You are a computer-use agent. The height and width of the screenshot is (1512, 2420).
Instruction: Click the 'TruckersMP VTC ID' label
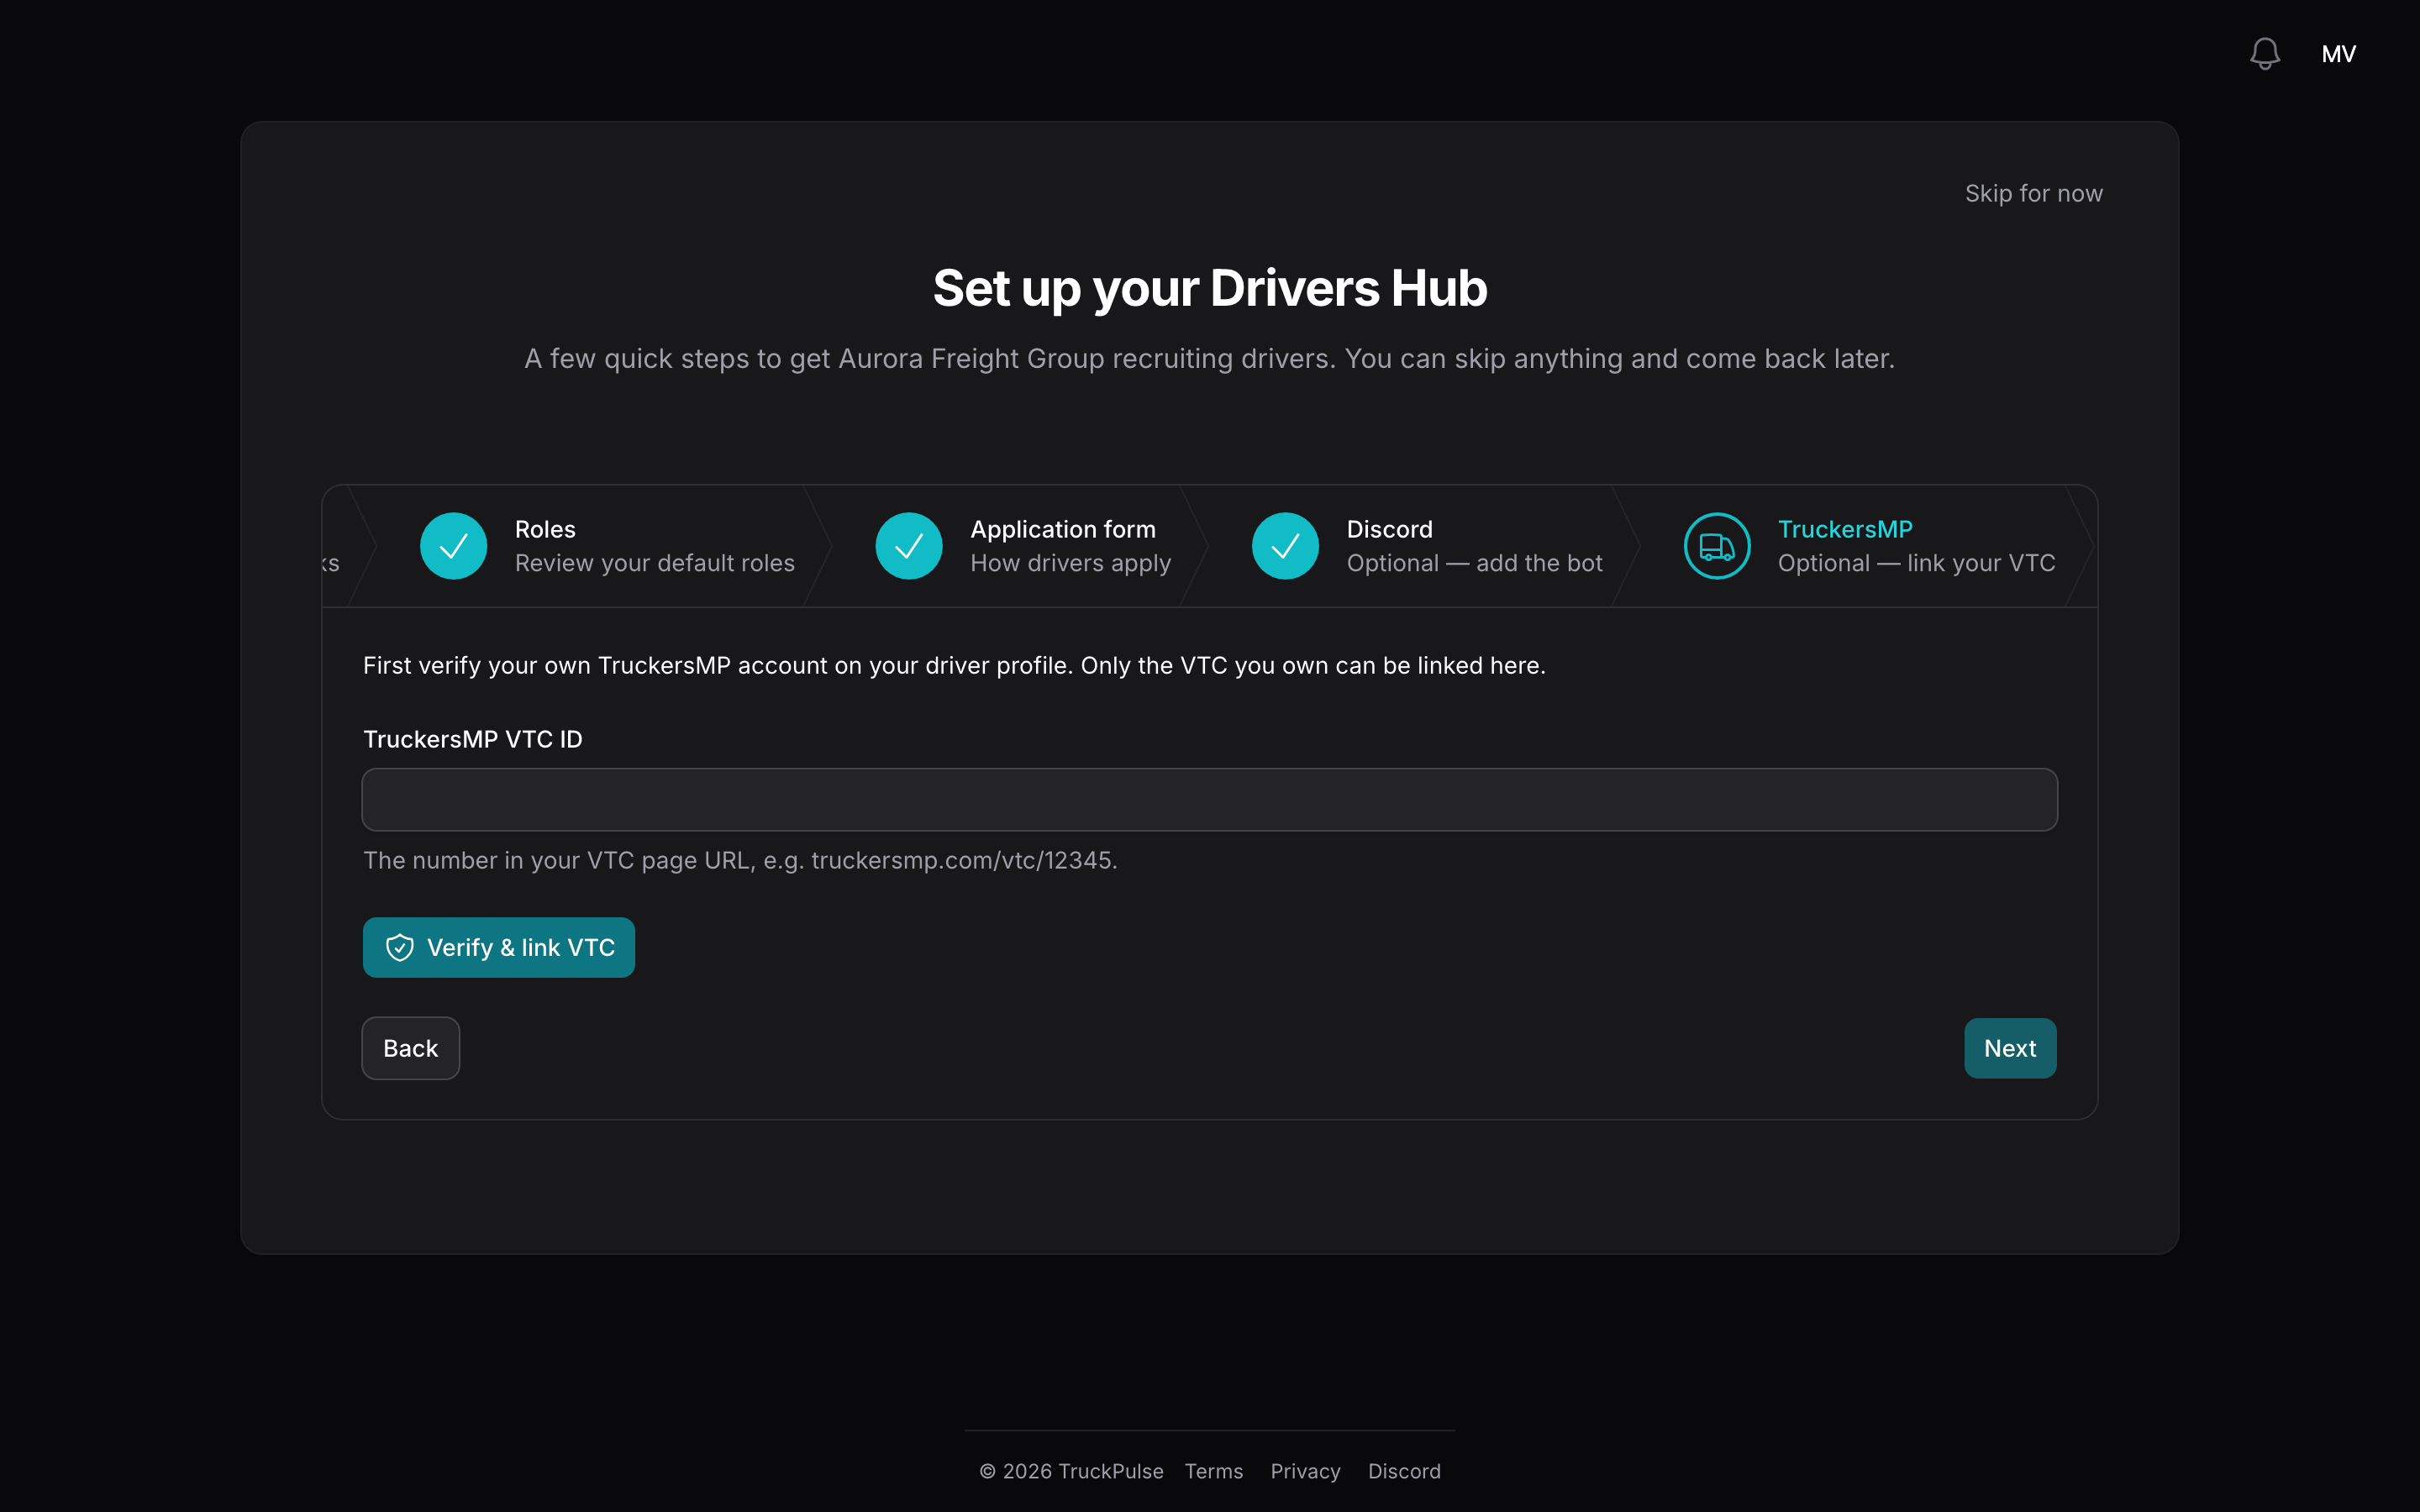[472, 739]
